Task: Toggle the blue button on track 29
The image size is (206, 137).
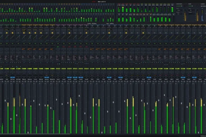Action: [x=149, y=78]
